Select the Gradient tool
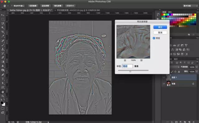The height and width of the screenshot is (123, 199). coord(3,62)
